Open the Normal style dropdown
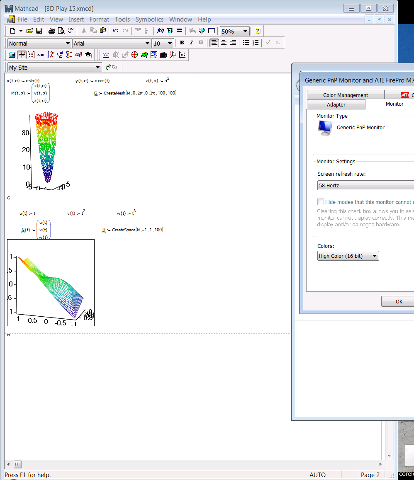Screen dimensions: 414x480 68,44
